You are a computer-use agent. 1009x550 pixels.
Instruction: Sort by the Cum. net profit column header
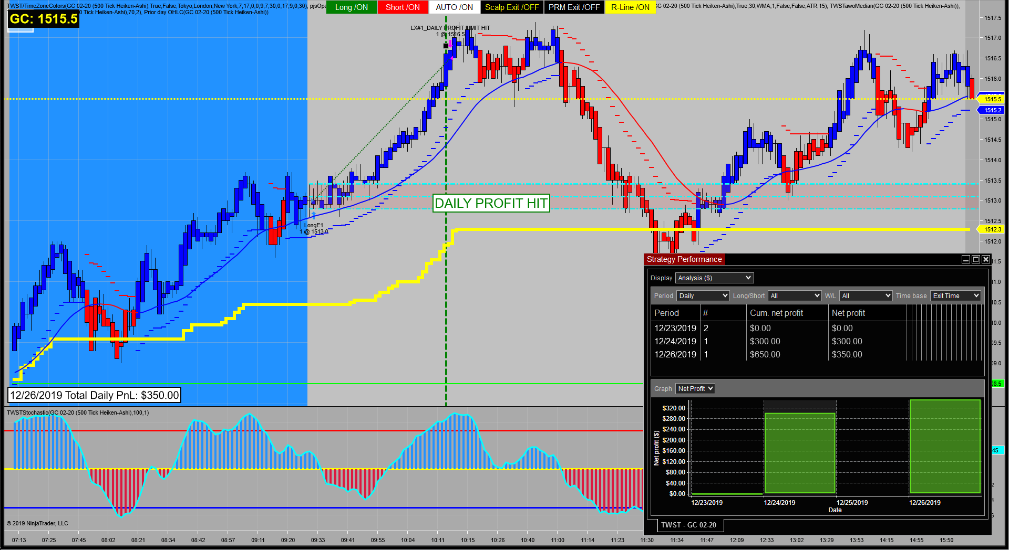click(776, 313)
